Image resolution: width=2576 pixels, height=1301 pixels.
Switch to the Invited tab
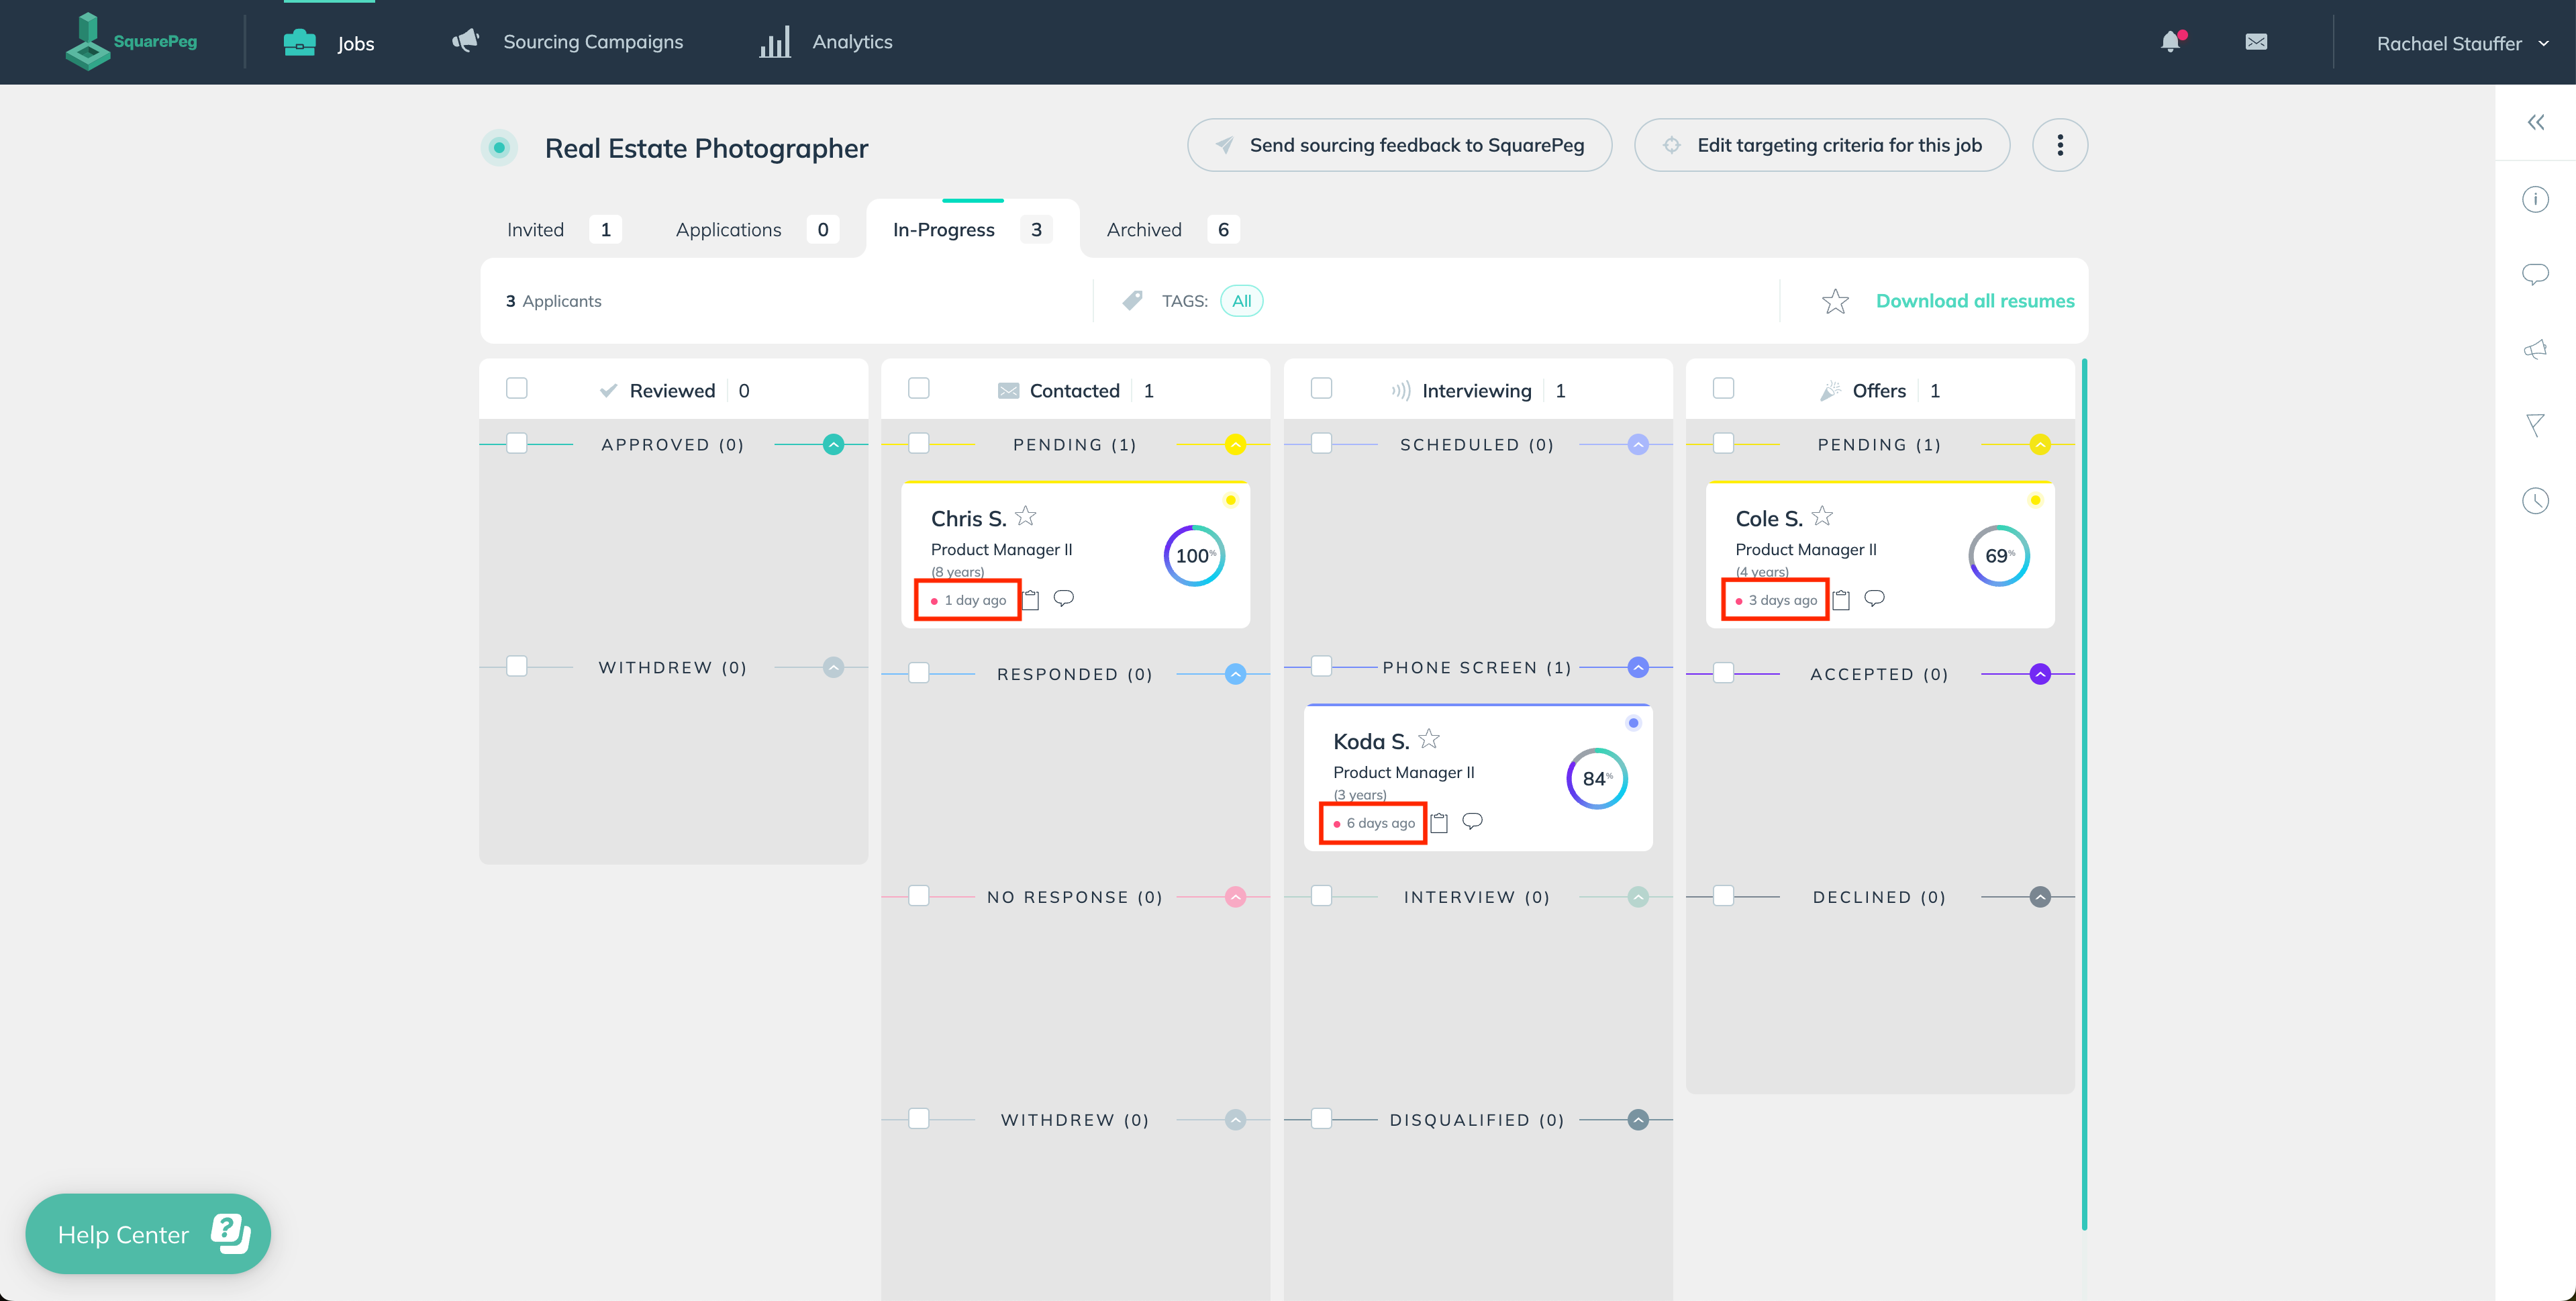tap(564, 229)
